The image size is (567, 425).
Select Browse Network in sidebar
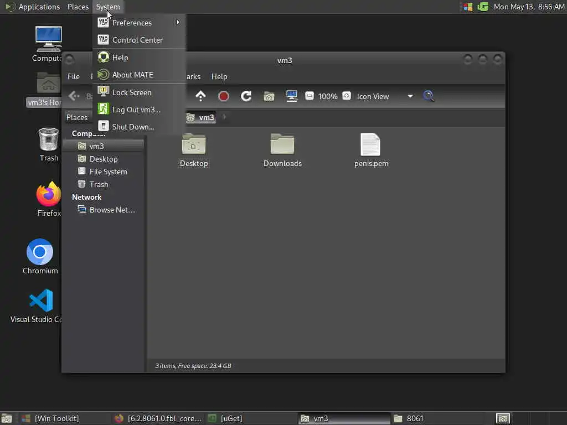[x=104, y=210]
